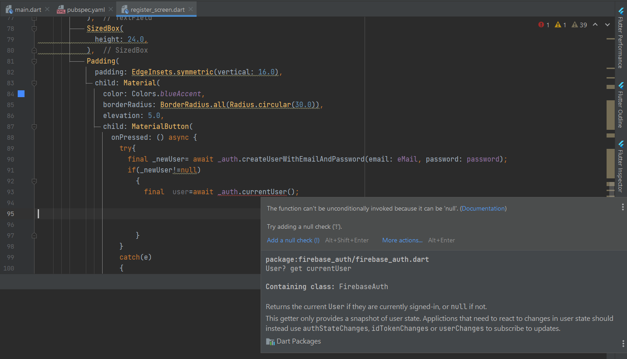Viewport: 627px width, 359px height.
Task: Click the currentUser call on line 93
Action: (x=264, y=192)
